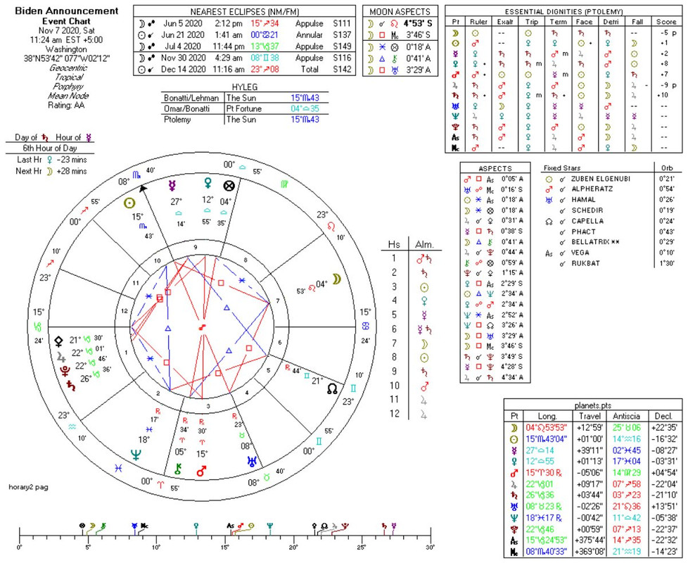Click the Uranus marker on the degree ruler
The image size is (688, 563).
pos(134,526)
